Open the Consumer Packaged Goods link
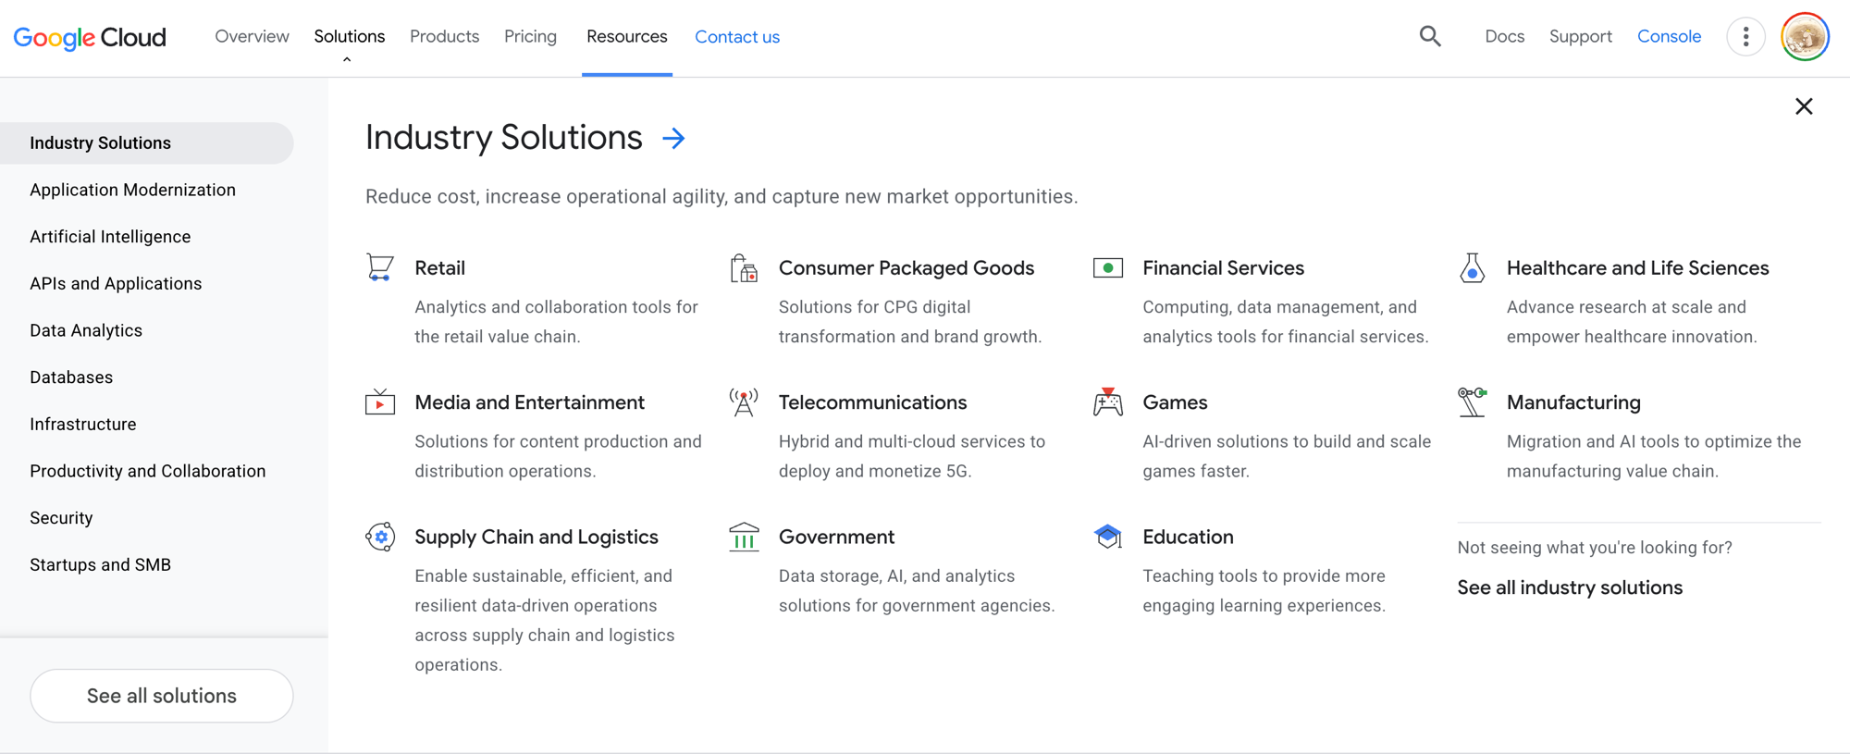This screenshot has width=1850, height=754. [x=906, y=267]
